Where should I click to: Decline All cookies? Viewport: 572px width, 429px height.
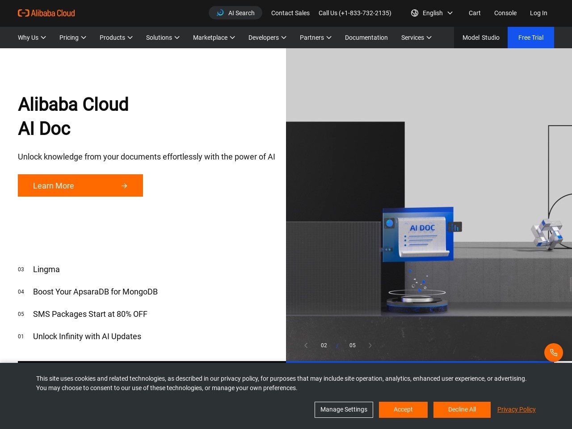pos(462,410)
